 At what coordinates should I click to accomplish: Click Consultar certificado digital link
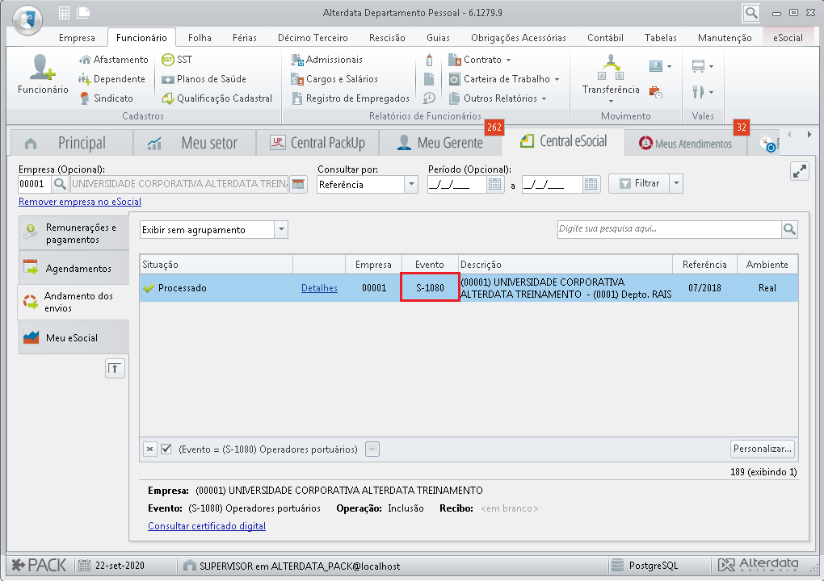[x=207, y=526]
